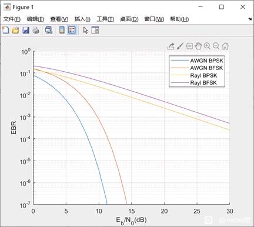The height and width of the screenshot is (227, 254).
Task: Open the 查看(V) menu
Action: tap(59, 19)
